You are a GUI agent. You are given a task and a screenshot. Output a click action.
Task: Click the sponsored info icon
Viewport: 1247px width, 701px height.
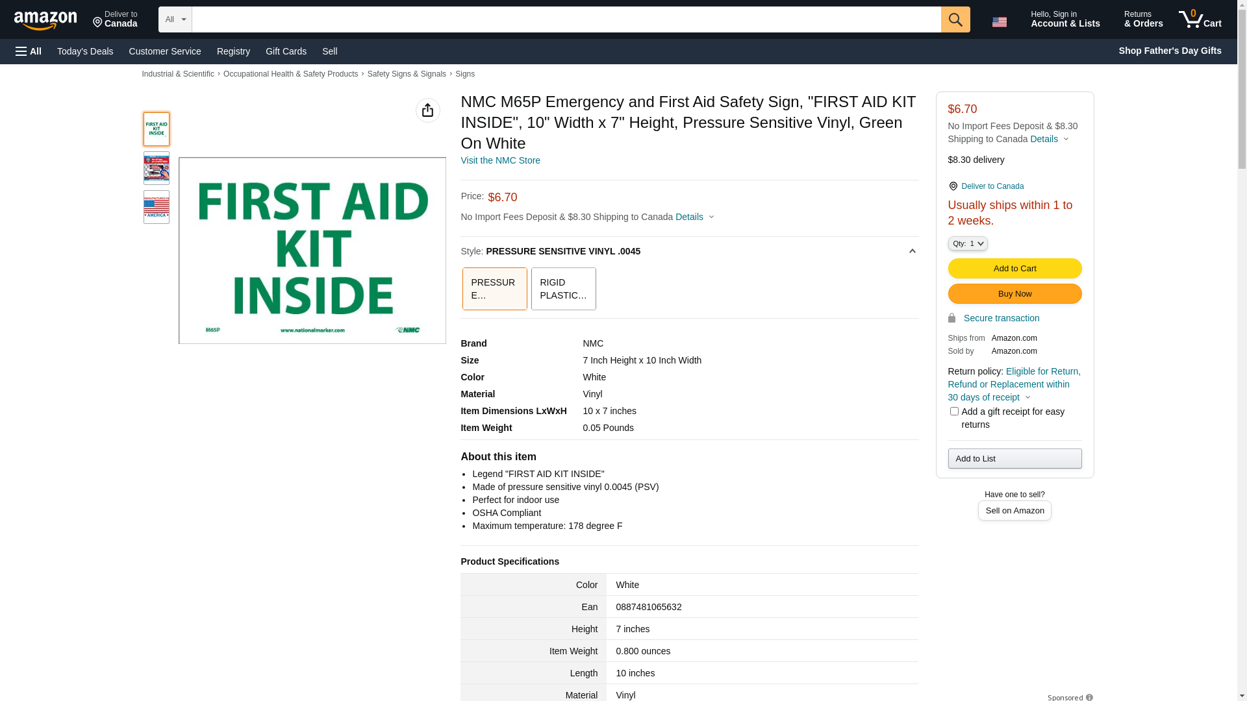pyautogui.click(x=1089, y=697)
